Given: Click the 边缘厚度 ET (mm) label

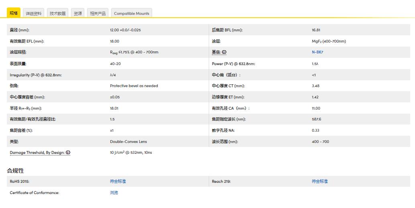Looking at the screenshot, I should pyautogui.click(x=228, y=97).
